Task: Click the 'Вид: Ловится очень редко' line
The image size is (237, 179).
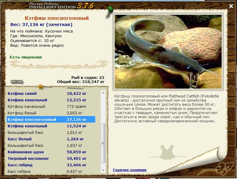Action: coord(37,45)
